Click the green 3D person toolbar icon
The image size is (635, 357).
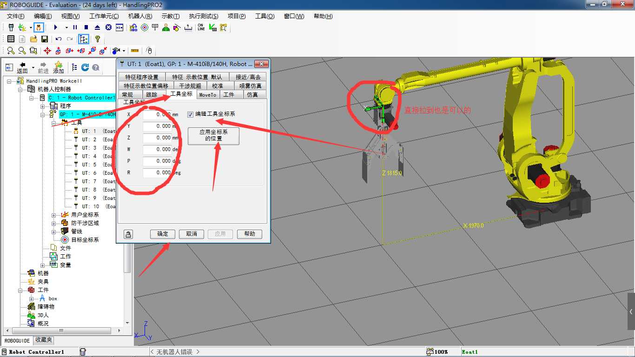[166, 27]
